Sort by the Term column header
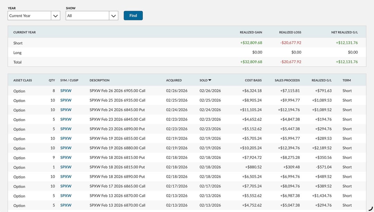This screenshot has height=212, width=374. coord(346,80)
